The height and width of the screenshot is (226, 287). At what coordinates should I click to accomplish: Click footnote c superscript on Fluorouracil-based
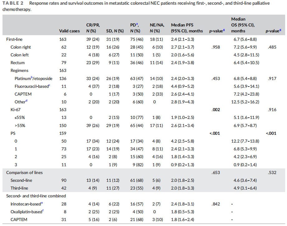(50, 85)
